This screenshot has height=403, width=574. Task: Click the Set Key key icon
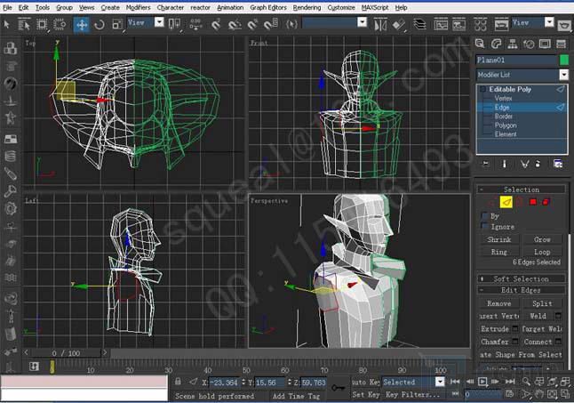338,386
